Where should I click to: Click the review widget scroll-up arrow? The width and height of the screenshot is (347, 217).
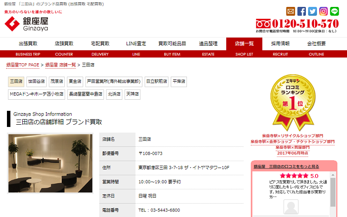[x=333, y=175]
